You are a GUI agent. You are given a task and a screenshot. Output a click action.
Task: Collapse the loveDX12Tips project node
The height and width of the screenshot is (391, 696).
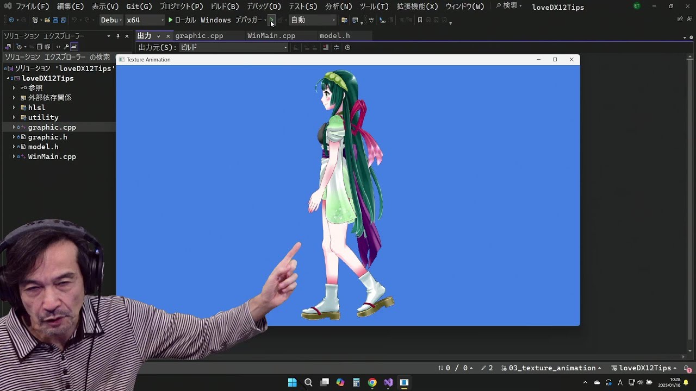[x=8, y=78]
